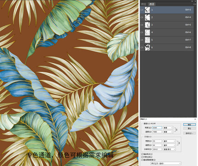Click the pixel height input field

(x=157, y=132)
